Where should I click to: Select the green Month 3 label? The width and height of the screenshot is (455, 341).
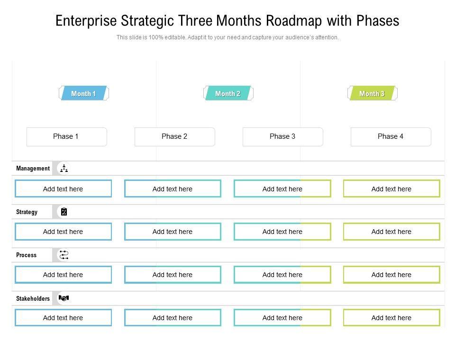click(372, 94)
